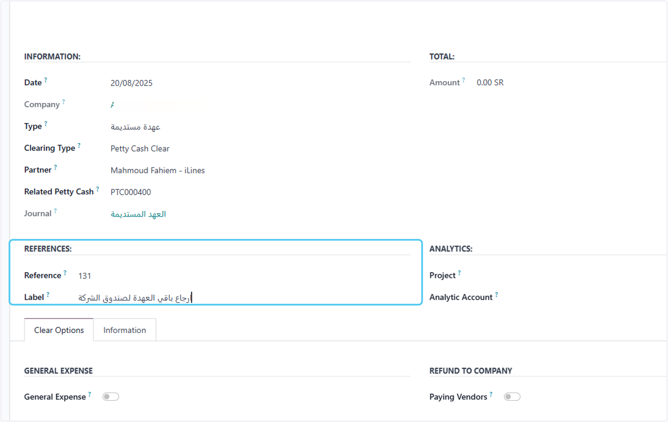The height and width of the screenshot is (422, 668).
Task: Show the Paying Vendors help question mark
Action: (x=491, y=394)
